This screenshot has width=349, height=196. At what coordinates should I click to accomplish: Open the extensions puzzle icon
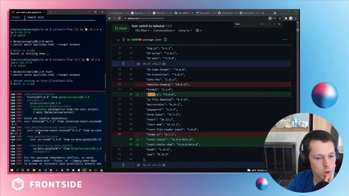(x=286, y=19)
